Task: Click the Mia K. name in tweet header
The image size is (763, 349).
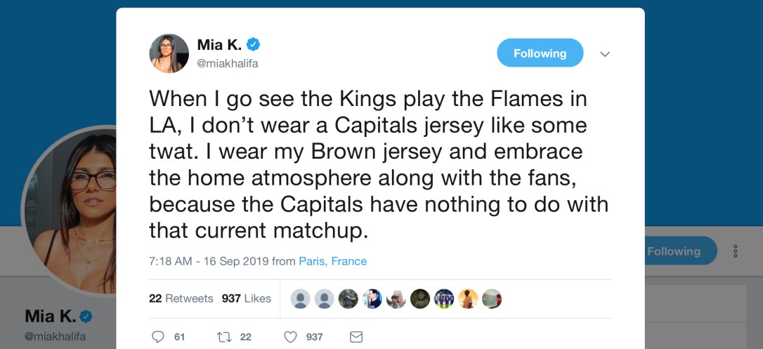Action: [219, 45]
